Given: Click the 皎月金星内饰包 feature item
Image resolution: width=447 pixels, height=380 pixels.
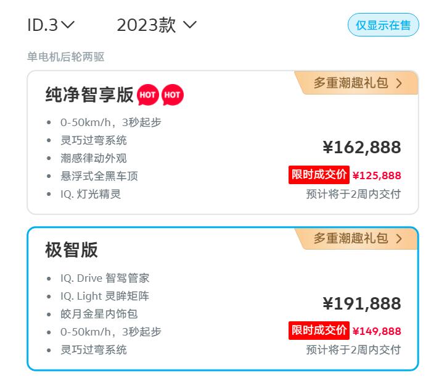Looking at the screenshot, I should [x=99, y=314].
